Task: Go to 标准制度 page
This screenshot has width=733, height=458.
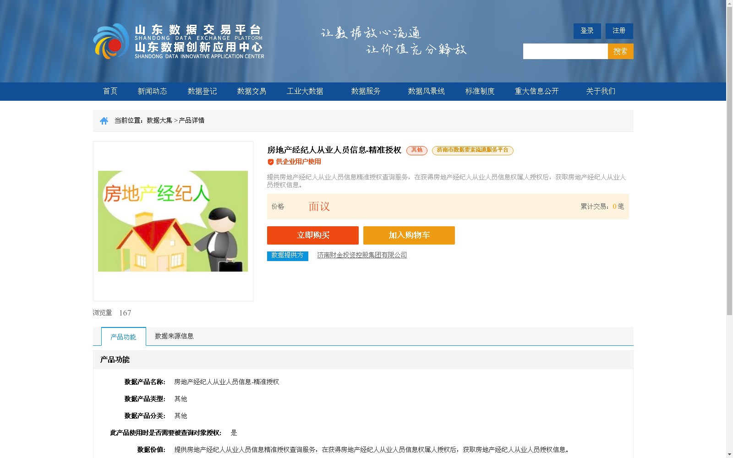Action: point(480,91)
